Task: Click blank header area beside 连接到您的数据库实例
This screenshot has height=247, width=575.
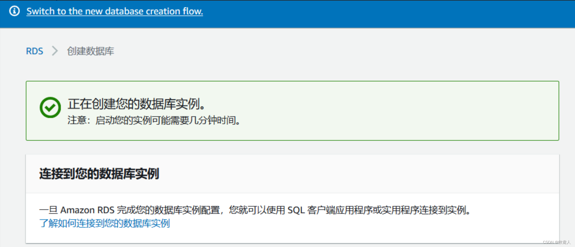Action: [x=358, y=174]
